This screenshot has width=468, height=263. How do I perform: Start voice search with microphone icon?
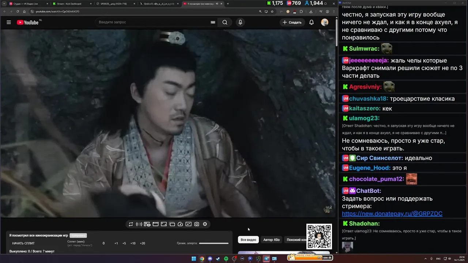coord(240,22)
